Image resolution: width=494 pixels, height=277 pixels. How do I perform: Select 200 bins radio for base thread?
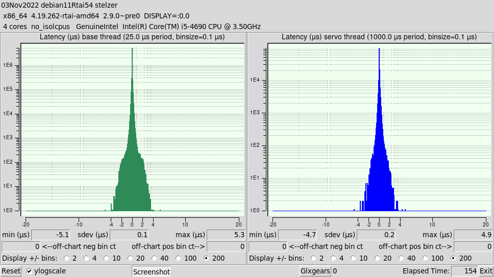point(206,258)
